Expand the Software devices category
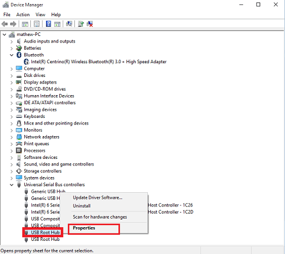The height and width of the screenshot is (254, 285). [12, 158]
